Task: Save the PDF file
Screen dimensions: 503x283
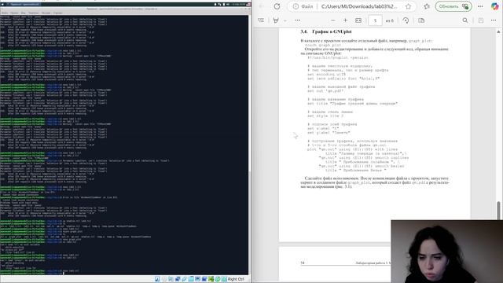Action: (x=481, y=20)
